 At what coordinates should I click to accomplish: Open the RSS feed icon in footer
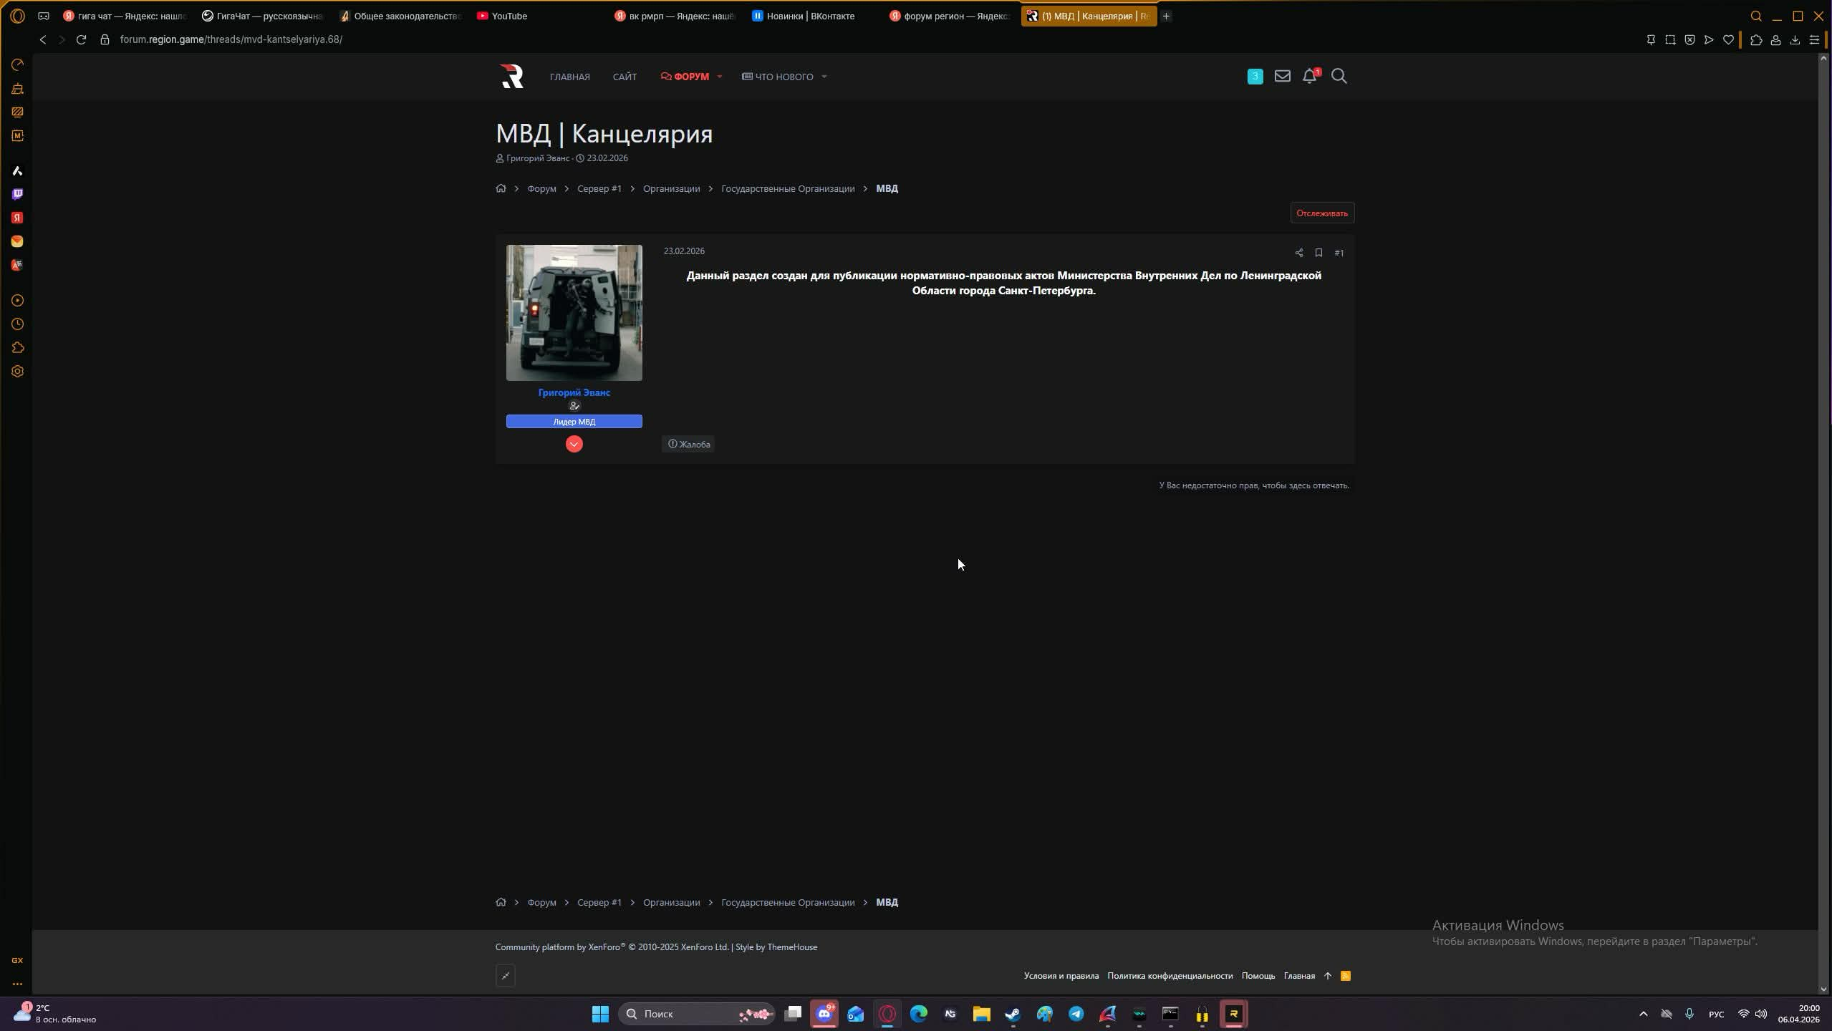coord(1346,976)
